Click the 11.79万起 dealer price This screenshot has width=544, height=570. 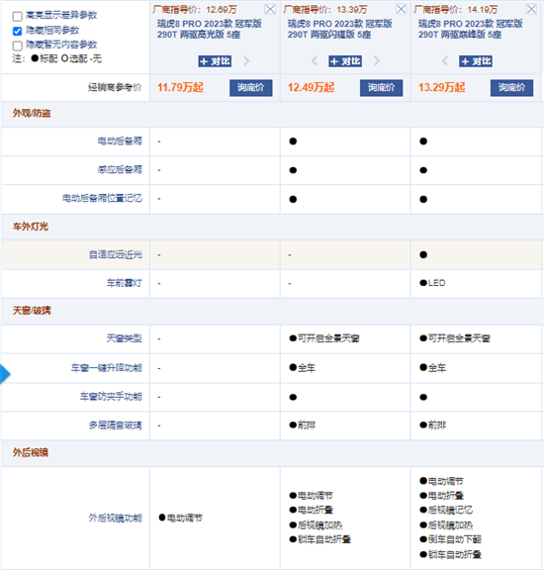(x=180, y=88)
